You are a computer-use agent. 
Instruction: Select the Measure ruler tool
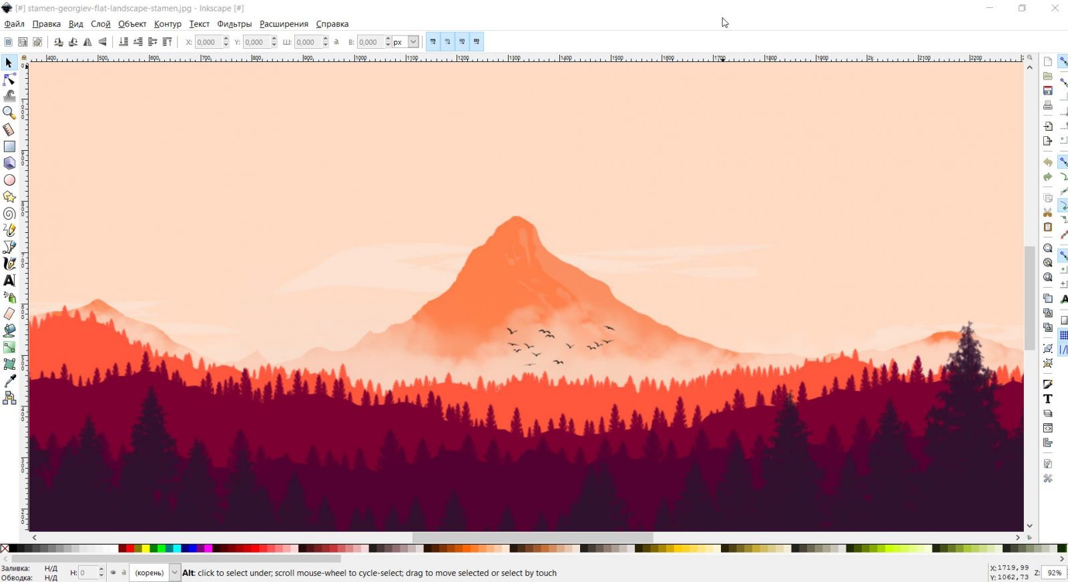pyautogui.click(x=9, y=129)
